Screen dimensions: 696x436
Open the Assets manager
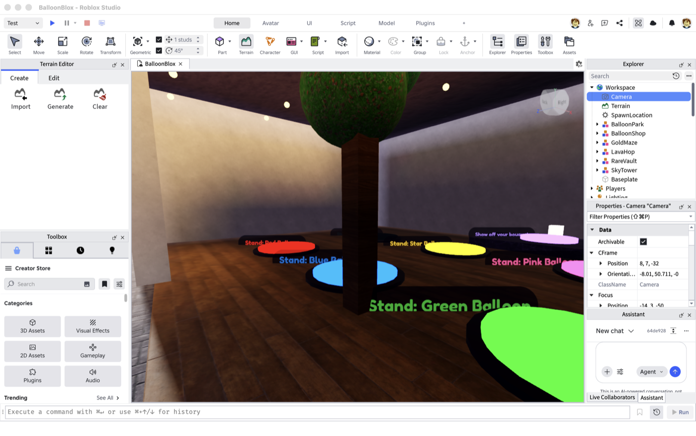pyautogui.click(x=569, y=45)
